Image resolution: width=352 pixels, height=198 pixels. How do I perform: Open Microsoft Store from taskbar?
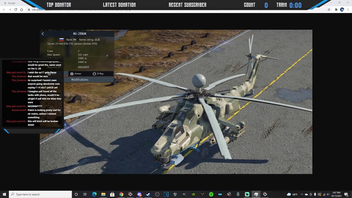coord(112,194)
